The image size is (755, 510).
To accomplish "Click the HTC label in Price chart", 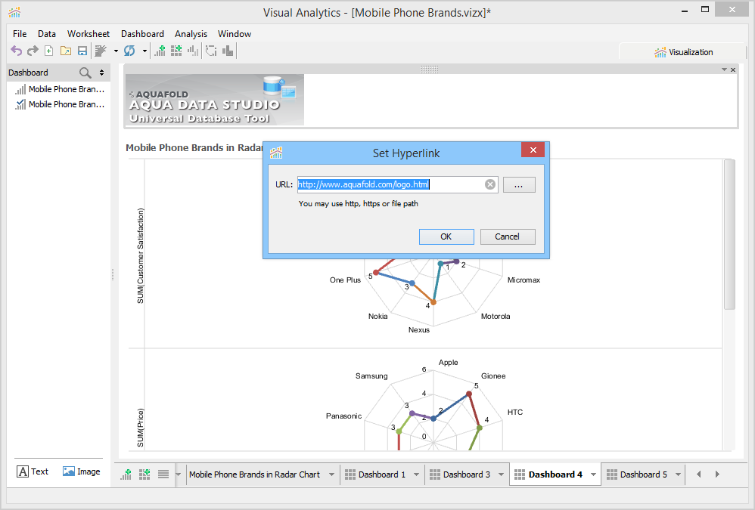I will coord(515,412).
